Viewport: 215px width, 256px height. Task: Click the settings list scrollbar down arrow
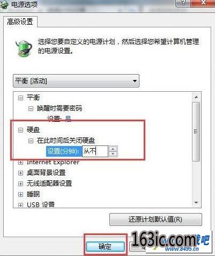(196, 203)
